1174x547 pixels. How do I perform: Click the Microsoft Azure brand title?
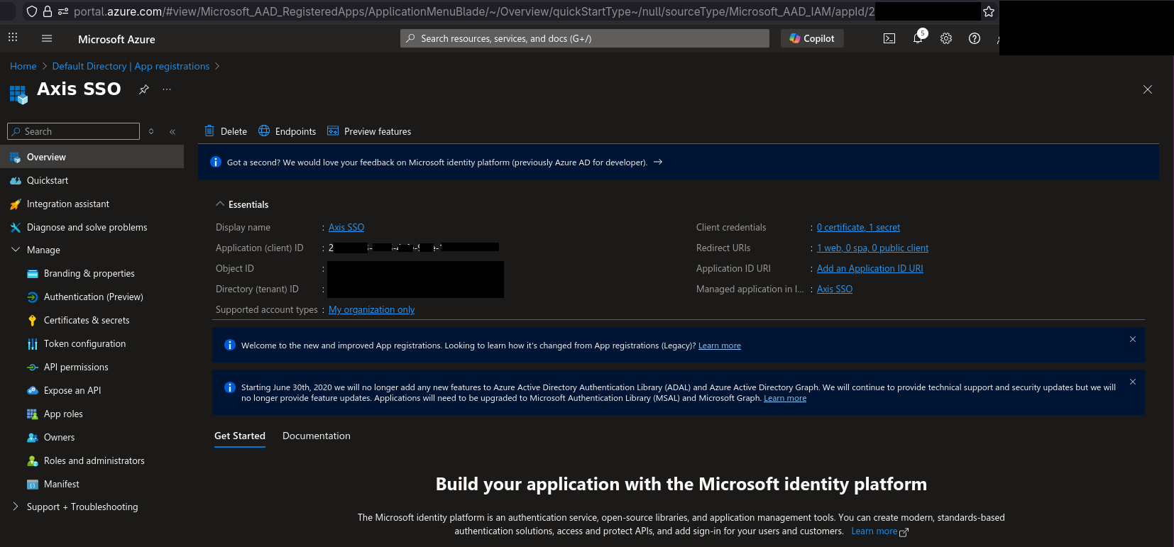tap(116, 39)
